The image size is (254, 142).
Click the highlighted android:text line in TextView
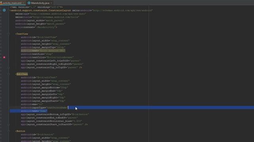43,51
